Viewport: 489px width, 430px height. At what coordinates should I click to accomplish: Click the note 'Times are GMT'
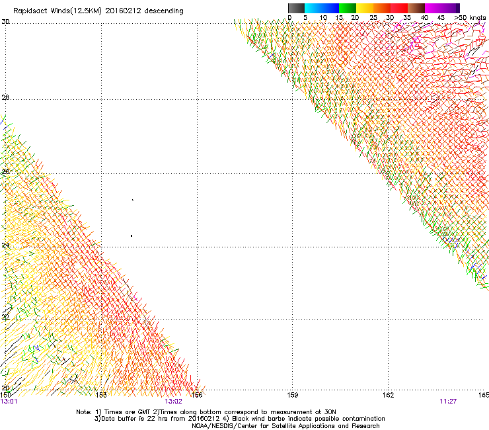pyautogui.click(x=128, y=412)
